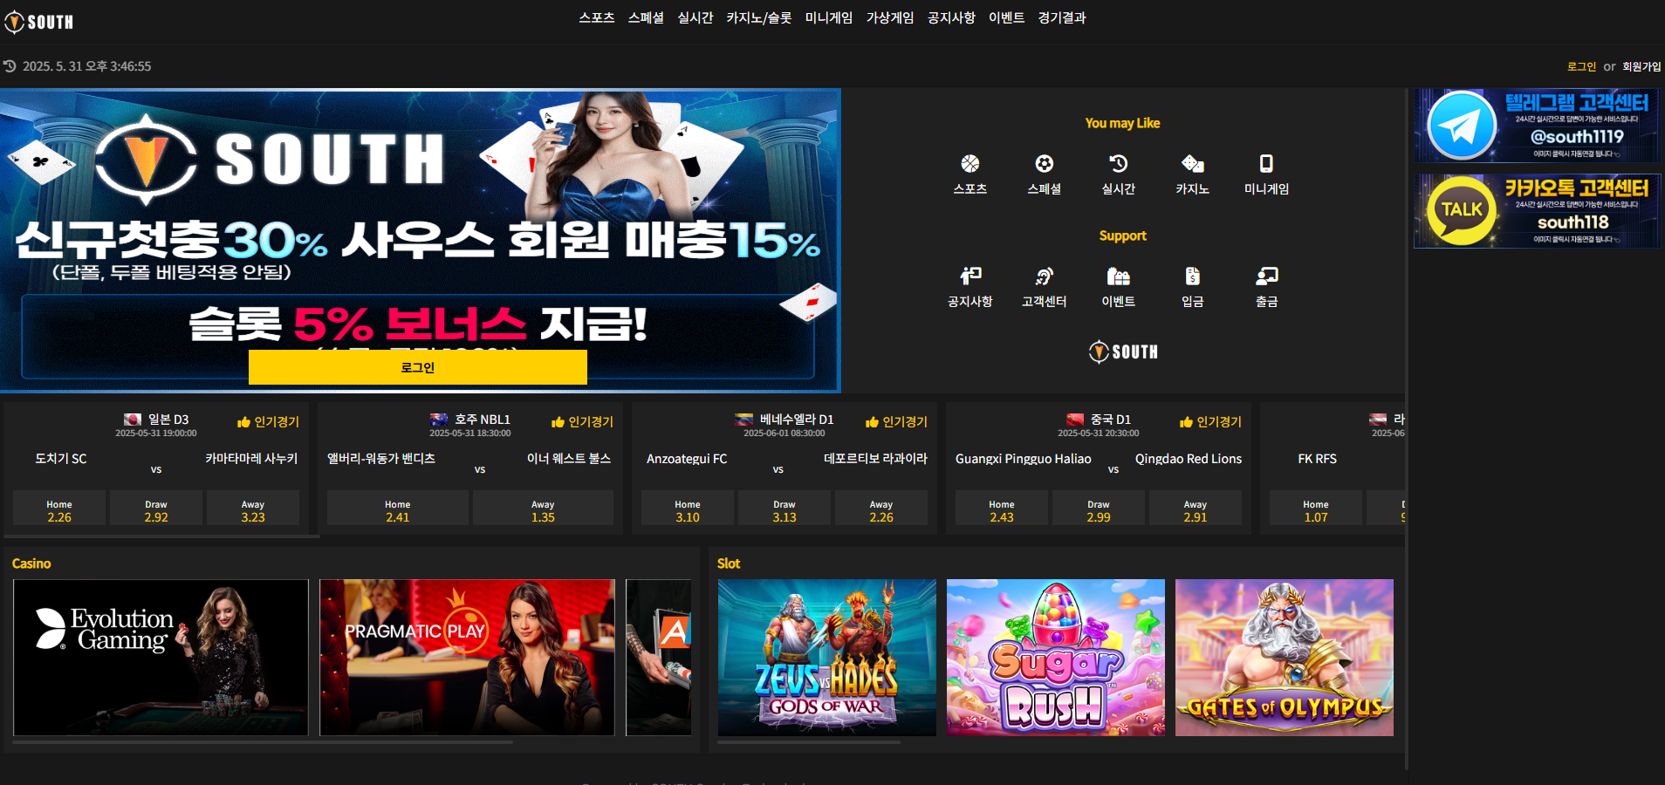Click the Casino section heading
This screenshot has width=1665, height=785.
click(31, 563)
